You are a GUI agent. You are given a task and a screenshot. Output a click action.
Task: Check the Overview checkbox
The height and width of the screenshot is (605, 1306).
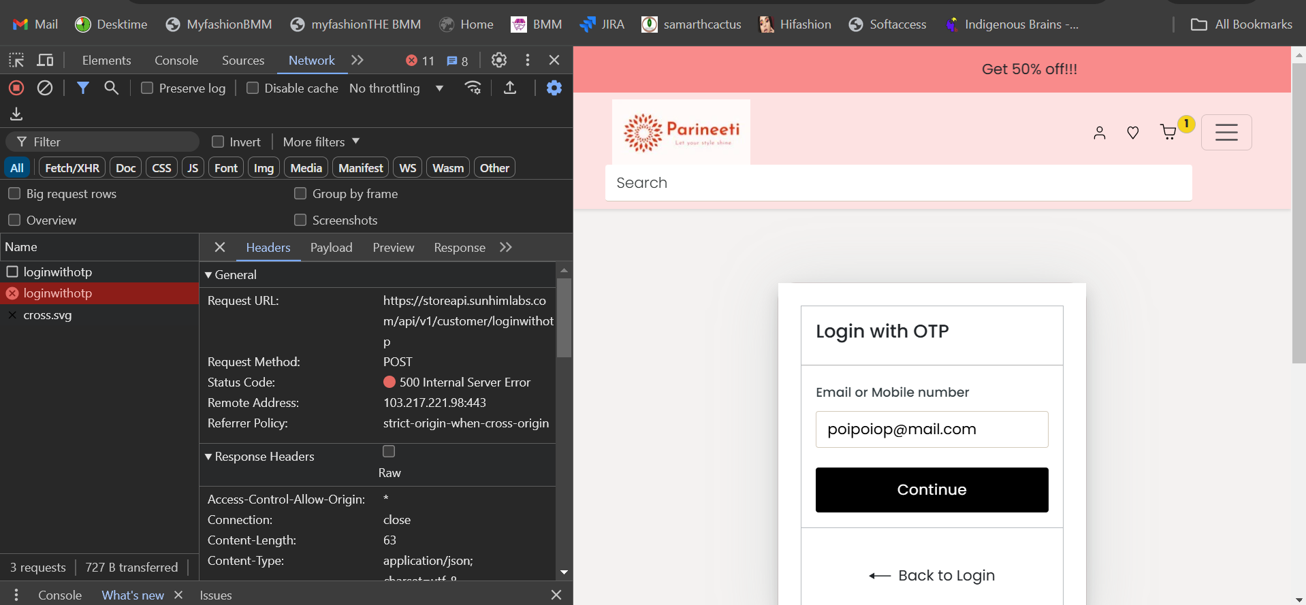[14, 220]
